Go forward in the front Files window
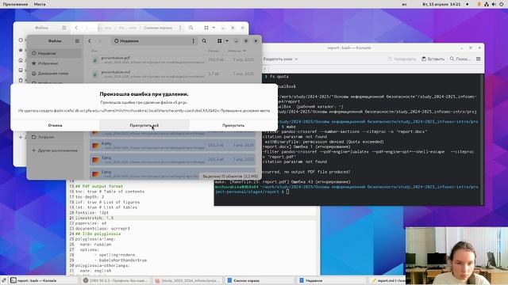The height and width of the screenshot is (285, 508). pyautogui.click(x=99, y=41)
